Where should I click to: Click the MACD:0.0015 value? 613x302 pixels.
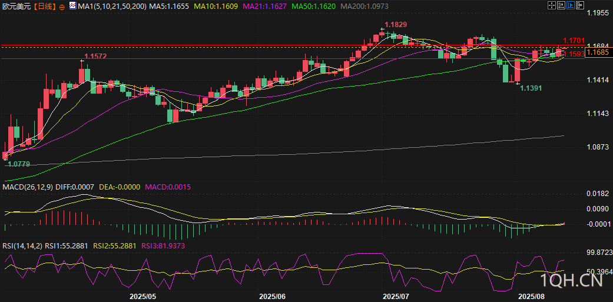(x=168, y=188)
